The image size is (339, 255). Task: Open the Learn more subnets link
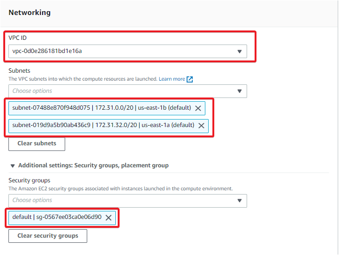172,79
